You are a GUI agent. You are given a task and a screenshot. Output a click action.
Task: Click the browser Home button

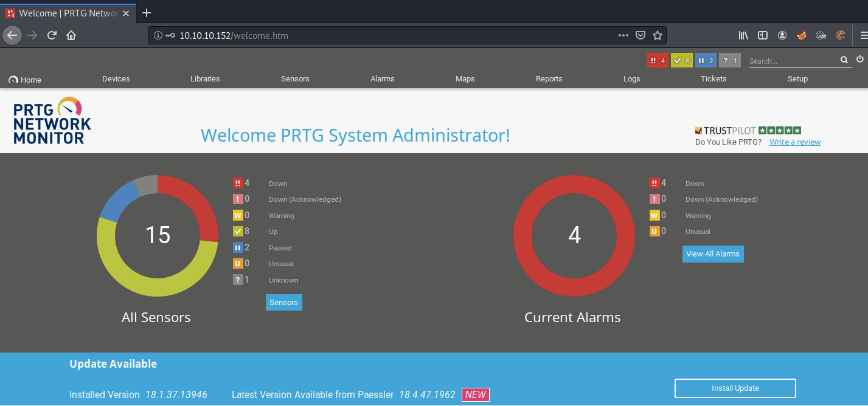click(71, 35)
